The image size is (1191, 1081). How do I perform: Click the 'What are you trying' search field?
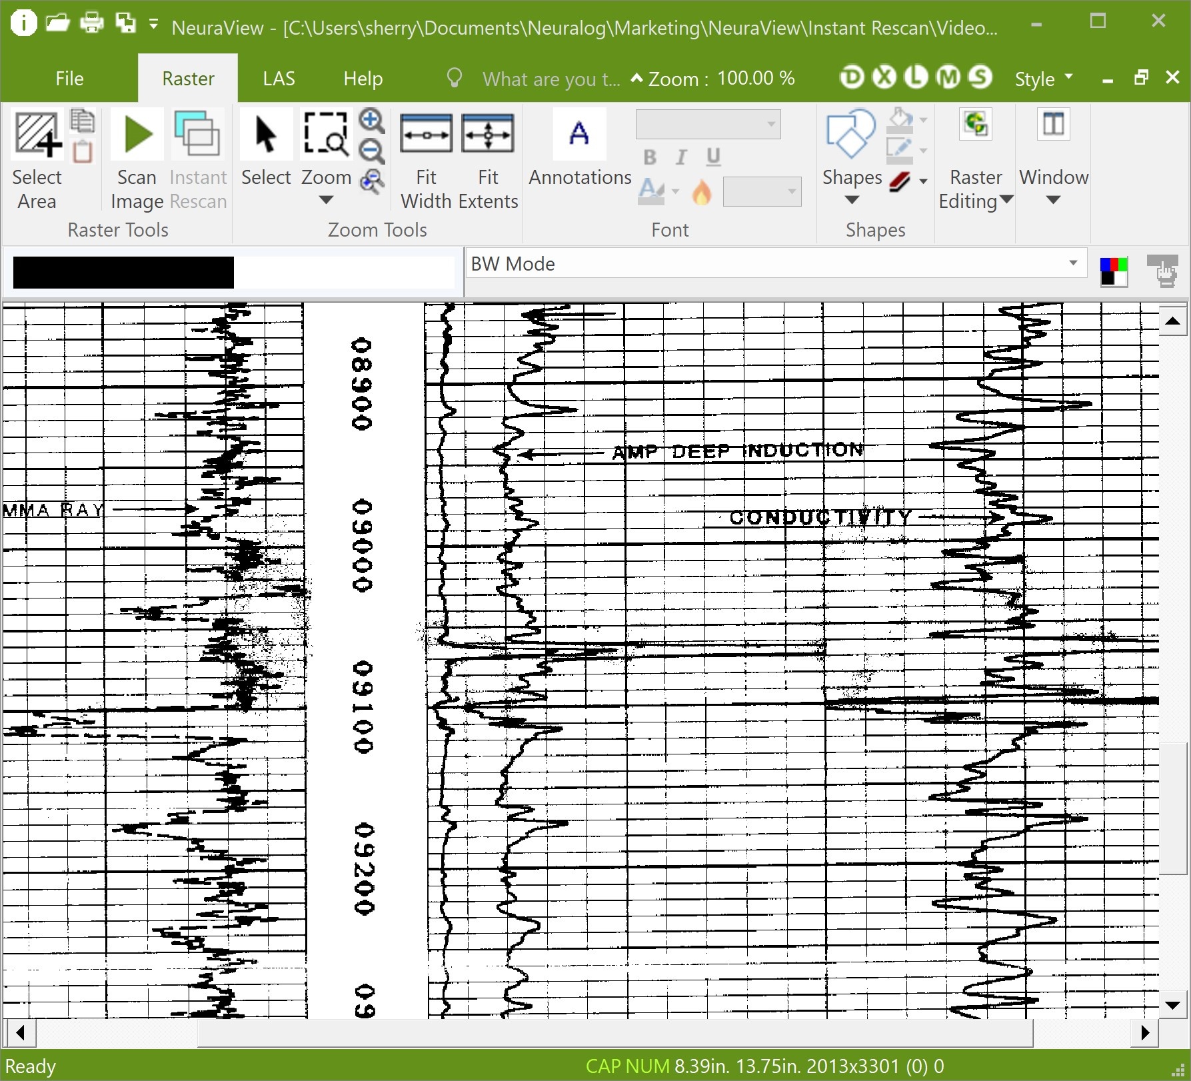click(551, 79)
